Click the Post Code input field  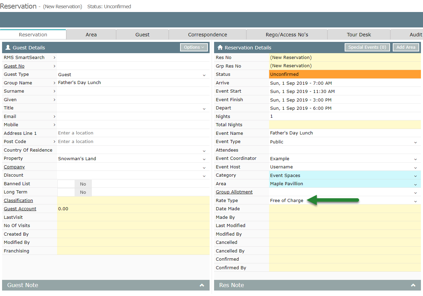click(133, 142)
